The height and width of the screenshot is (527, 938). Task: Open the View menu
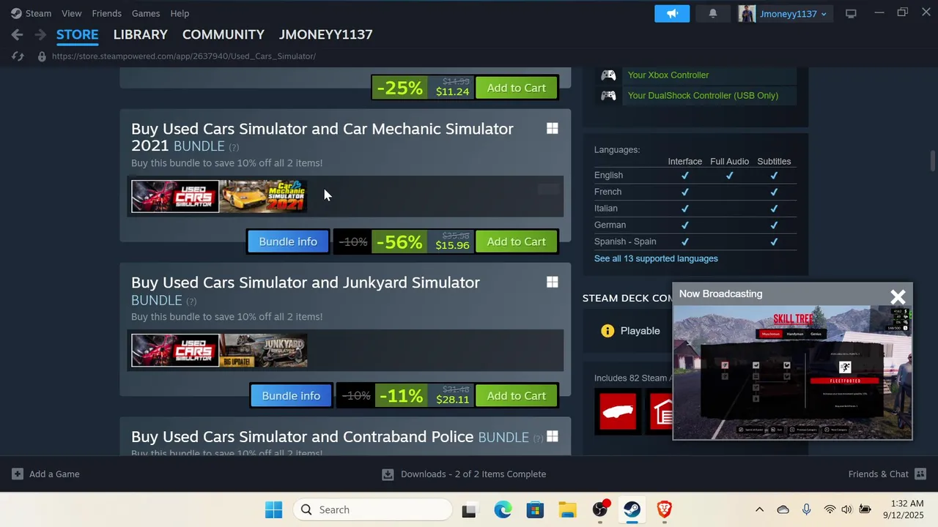(72, 13)
